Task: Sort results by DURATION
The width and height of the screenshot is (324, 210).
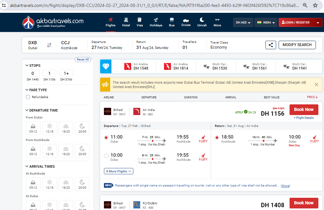Action: [x=191, y=97]
